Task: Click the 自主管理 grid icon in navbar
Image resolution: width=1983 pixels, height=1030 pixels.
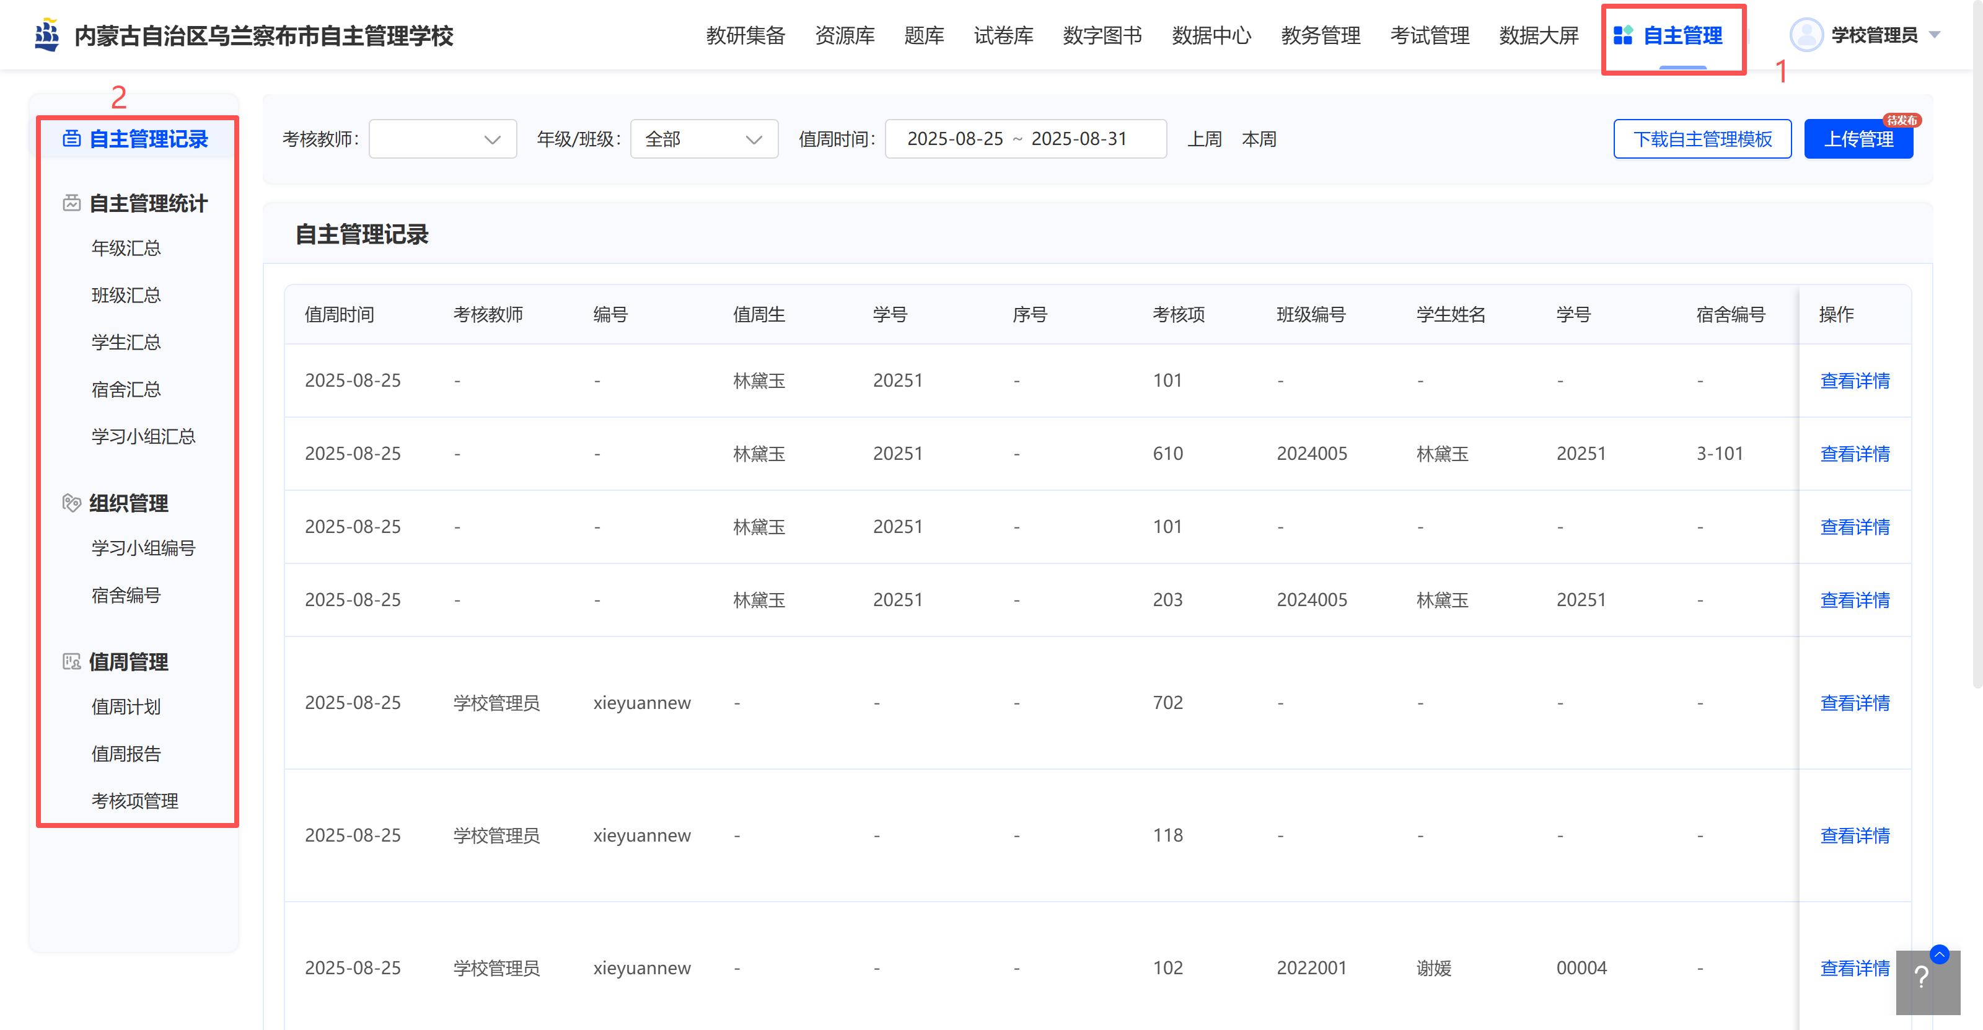Action: click(1623, 35)
